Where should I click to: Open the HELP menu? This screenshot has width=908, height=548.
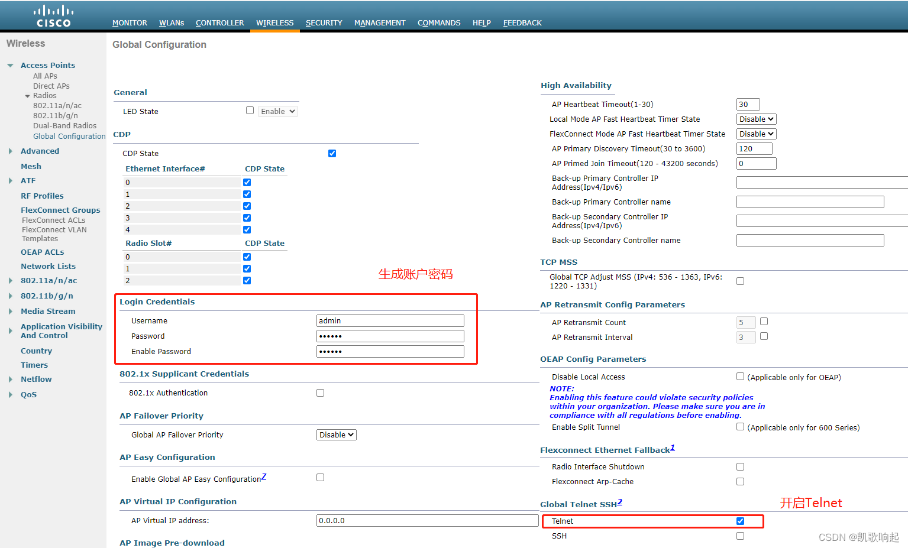point(482,23)
